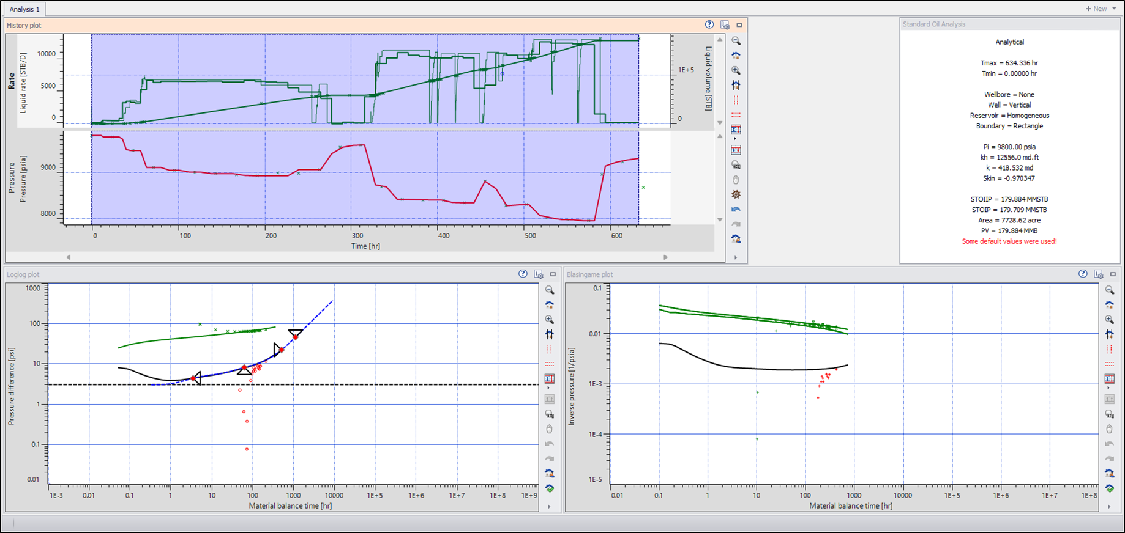Open Blasingame plot settings icon
This screenshot has height=533, width=1125.
pos(1098,274)
